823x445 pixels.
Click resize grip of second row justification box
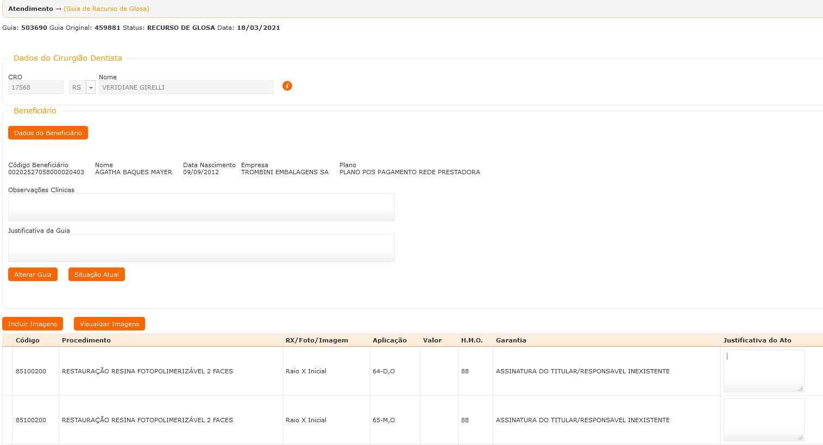(x=800, y=437)
